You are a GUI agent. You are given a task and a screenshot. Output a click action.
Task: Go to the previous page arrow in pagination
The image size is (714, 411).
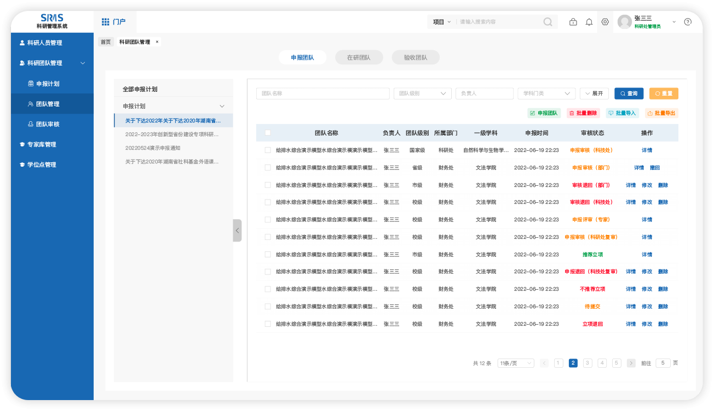tap(544, 363)
